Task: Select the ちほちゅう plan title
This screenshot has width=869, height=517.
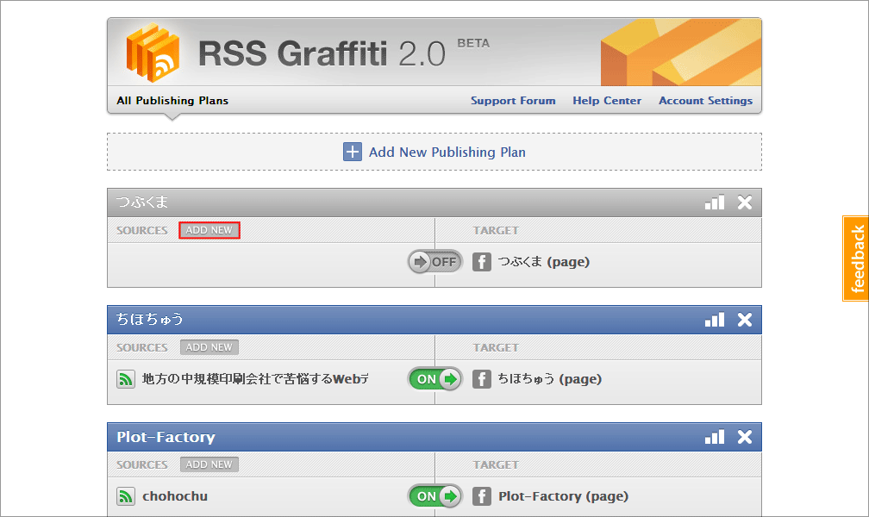Action: tap(150, 319)
